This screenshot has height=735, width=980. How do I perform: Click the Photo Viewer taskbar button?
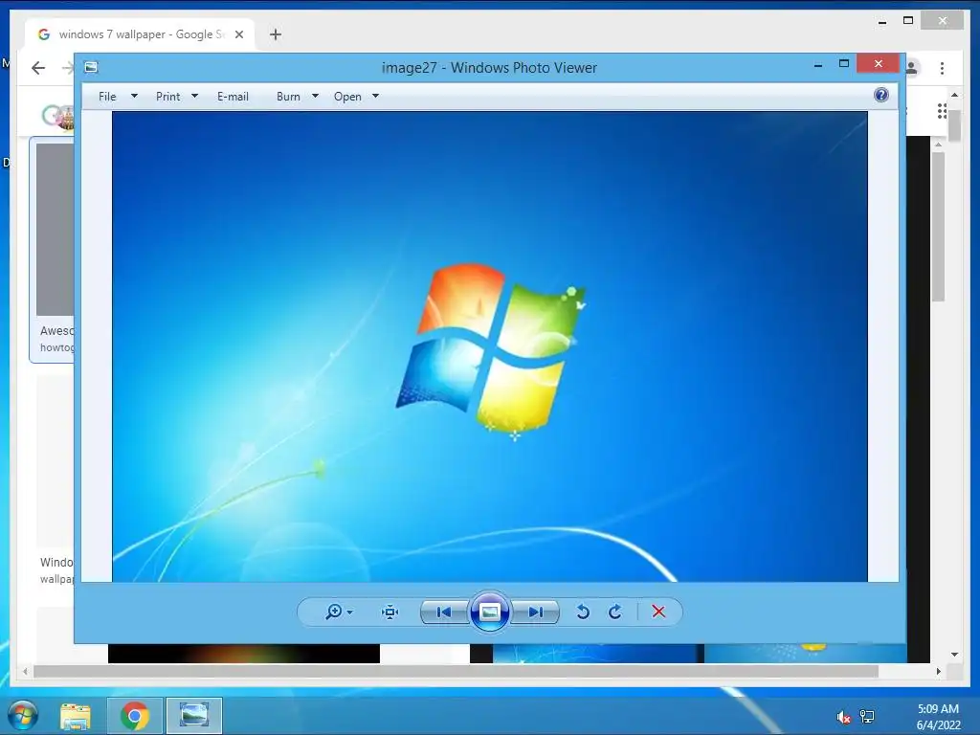[x=193, y=716]
